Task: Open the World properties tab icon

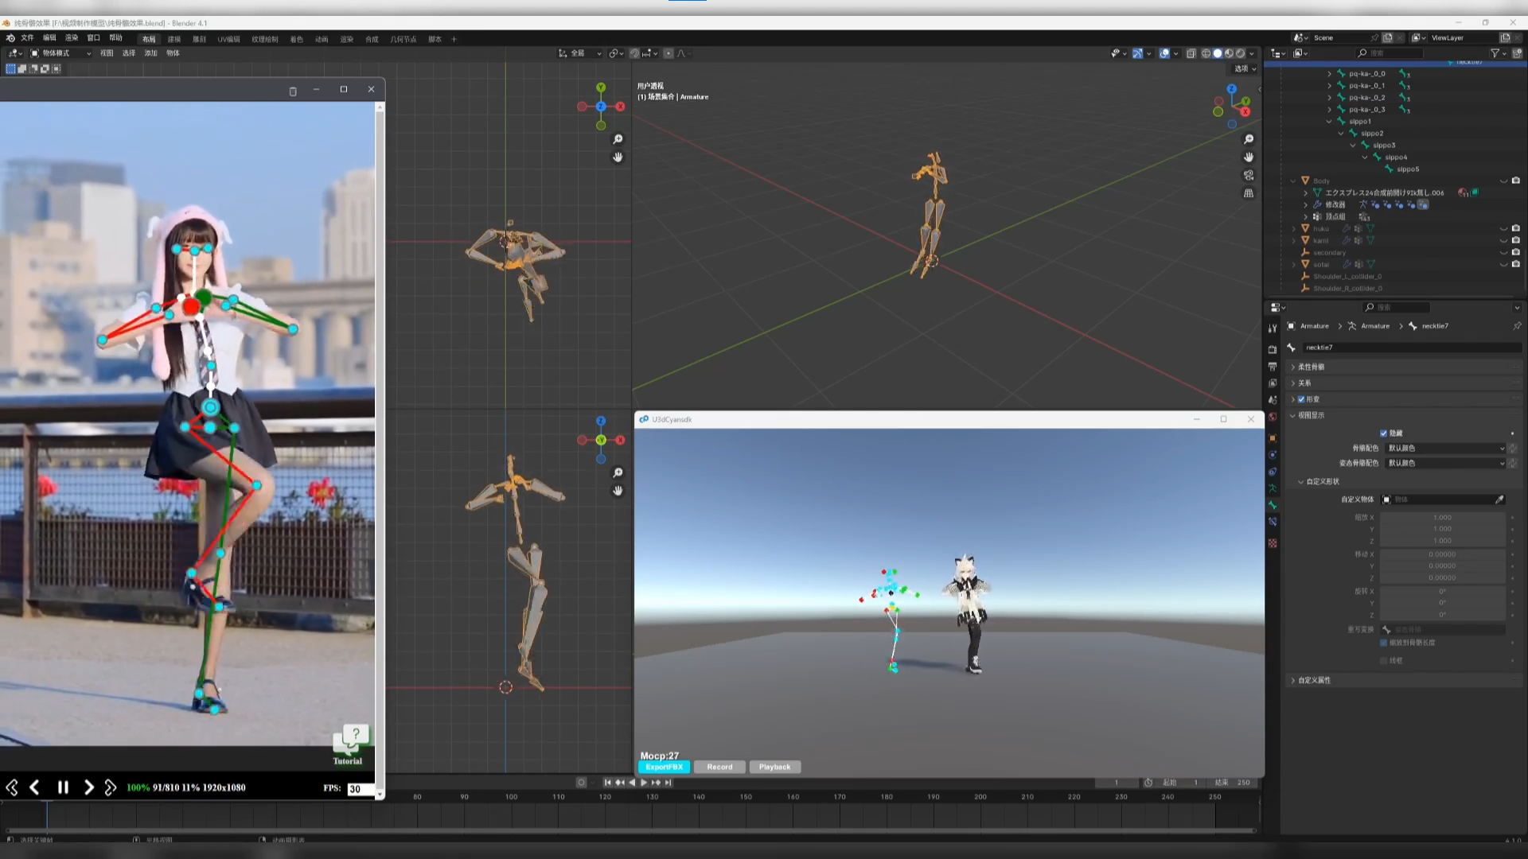Action: [x=1273, y=417]
